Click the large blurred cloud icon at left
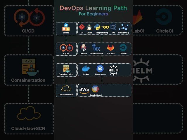This screenshot has width=187, height=140. 29,113
